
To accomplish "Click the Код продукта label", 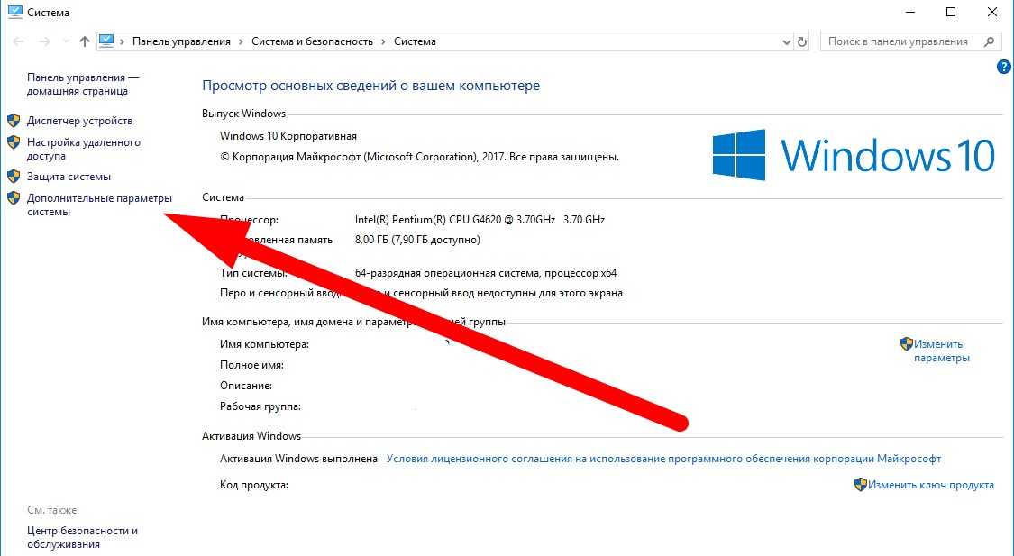I will click(x=253, y=485).
